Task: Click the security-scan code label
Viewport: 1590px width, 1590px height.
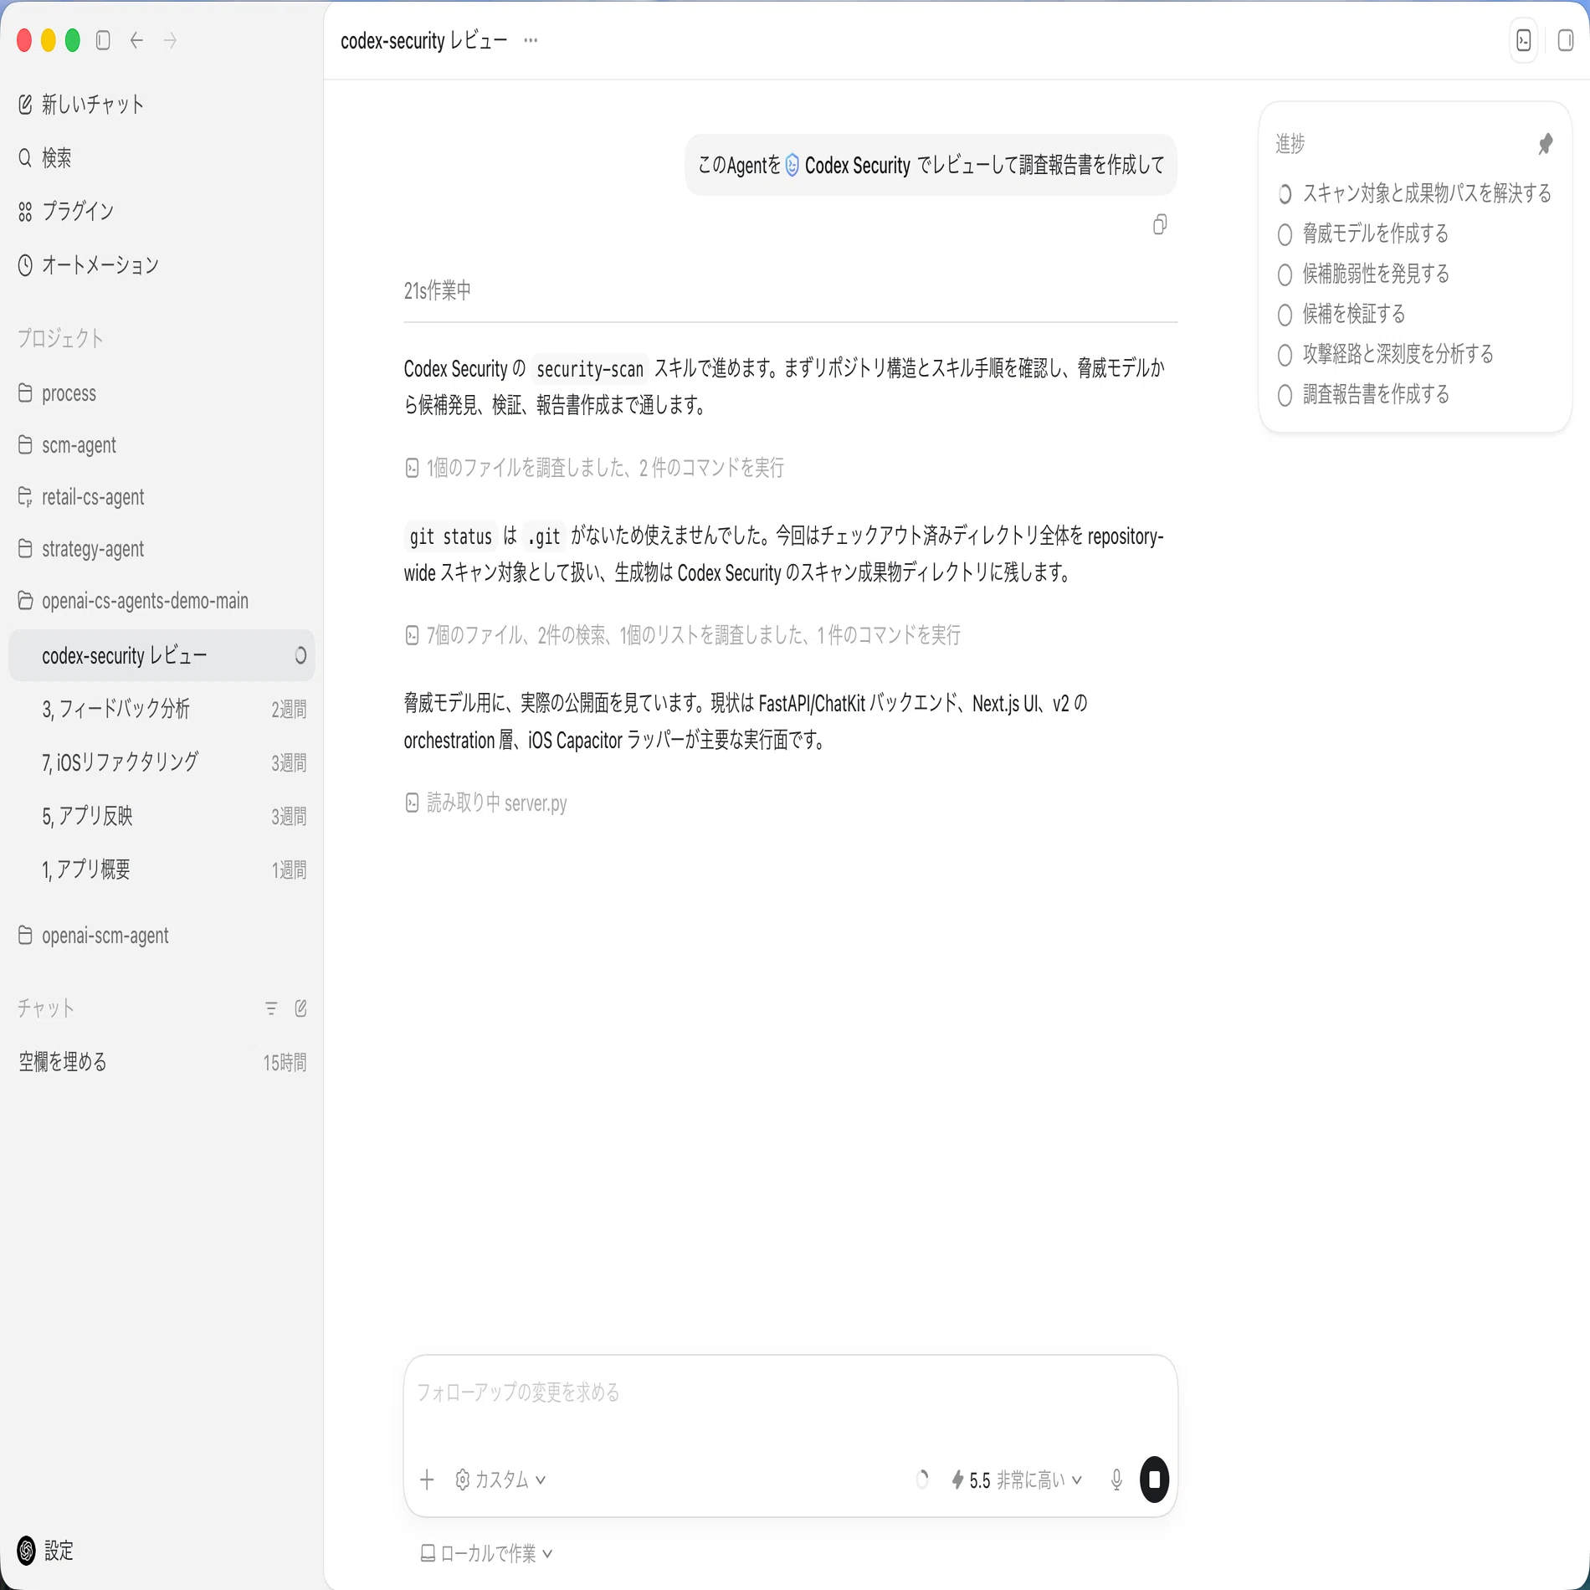Action: (590, 369)
